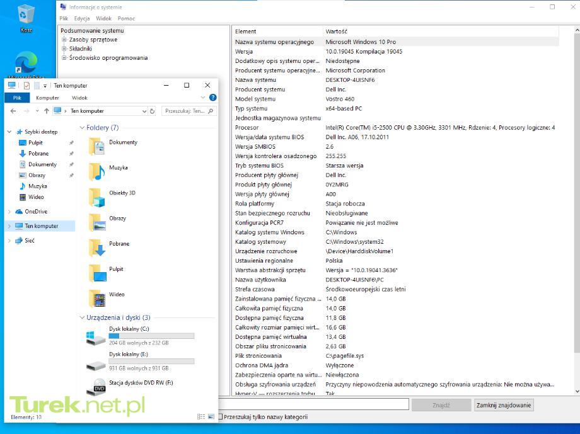Go up one level in File Explorer
This screenshot has height=434, width=580.
pyautogui.click(x=46, y=111)
